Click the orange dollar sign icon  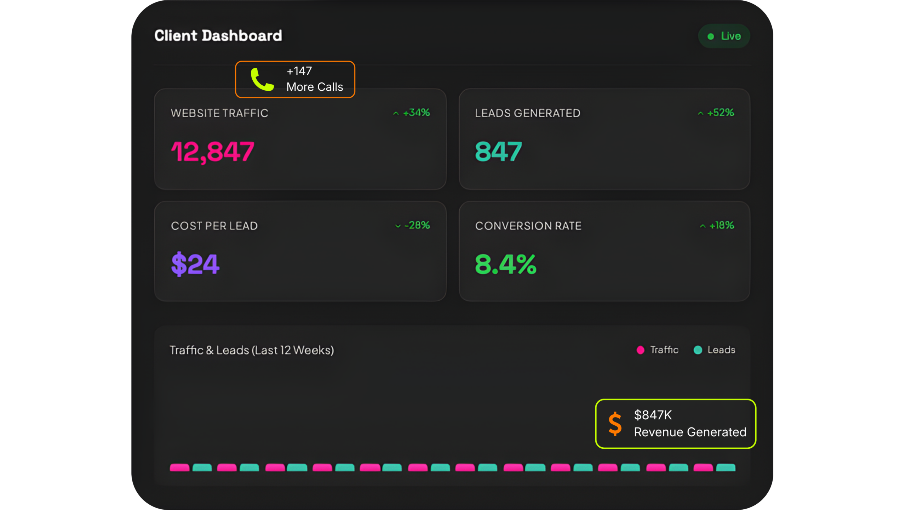tap(615, 424)
